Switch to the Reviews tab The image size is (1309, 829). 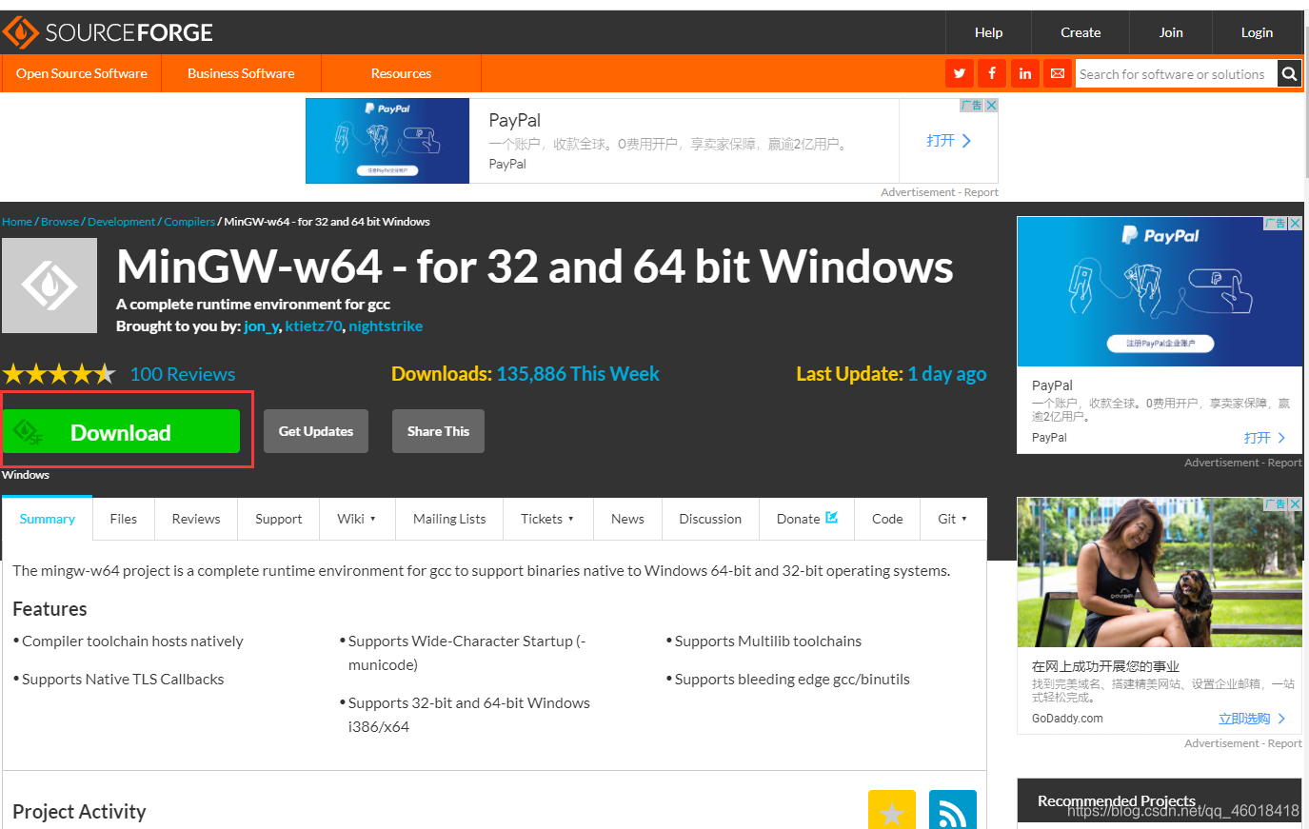pyautogui.click(x=196, y=519)
